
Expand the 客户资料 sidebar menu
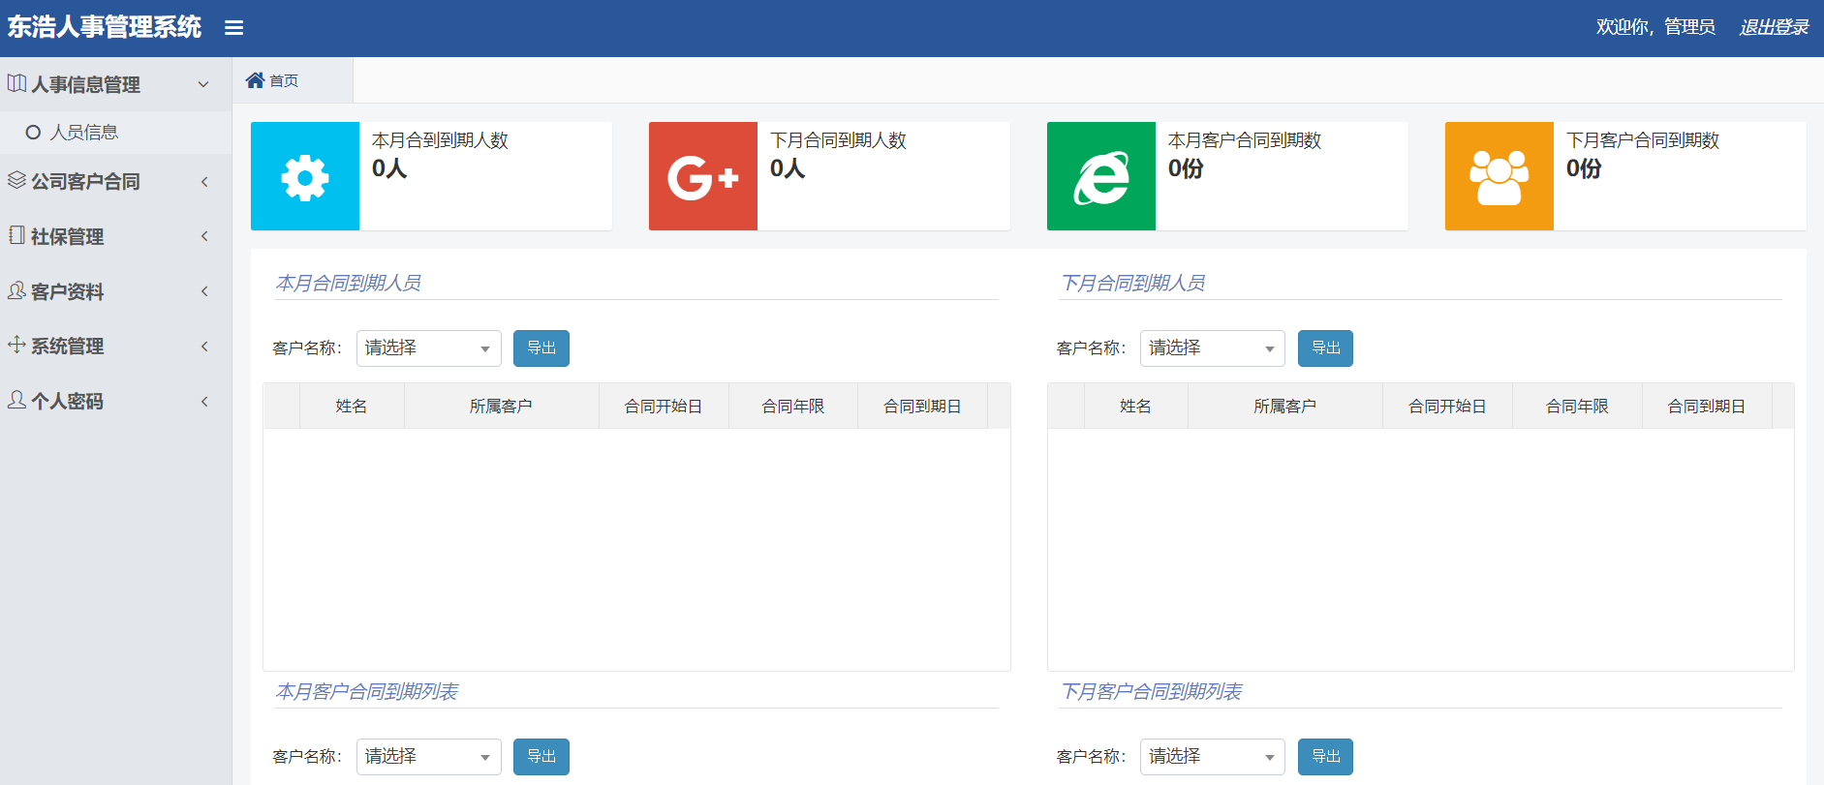(x=115, y=291)
